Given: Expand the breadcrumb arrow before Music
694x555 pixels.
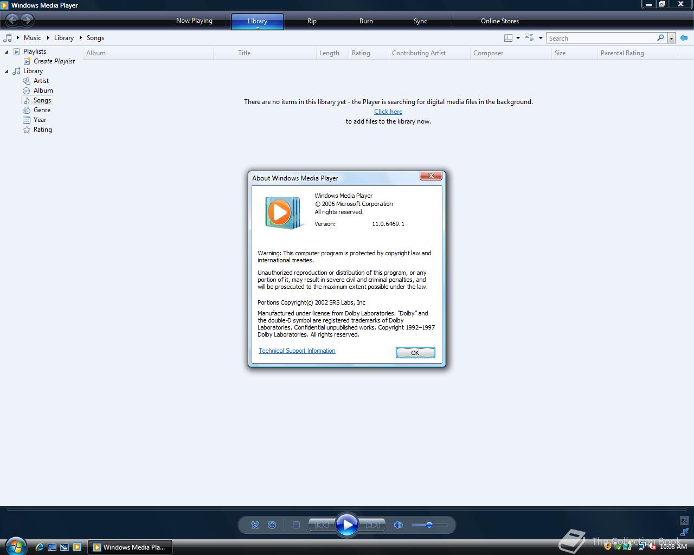Looking at the screenshot, I should (x=18, y=38).
